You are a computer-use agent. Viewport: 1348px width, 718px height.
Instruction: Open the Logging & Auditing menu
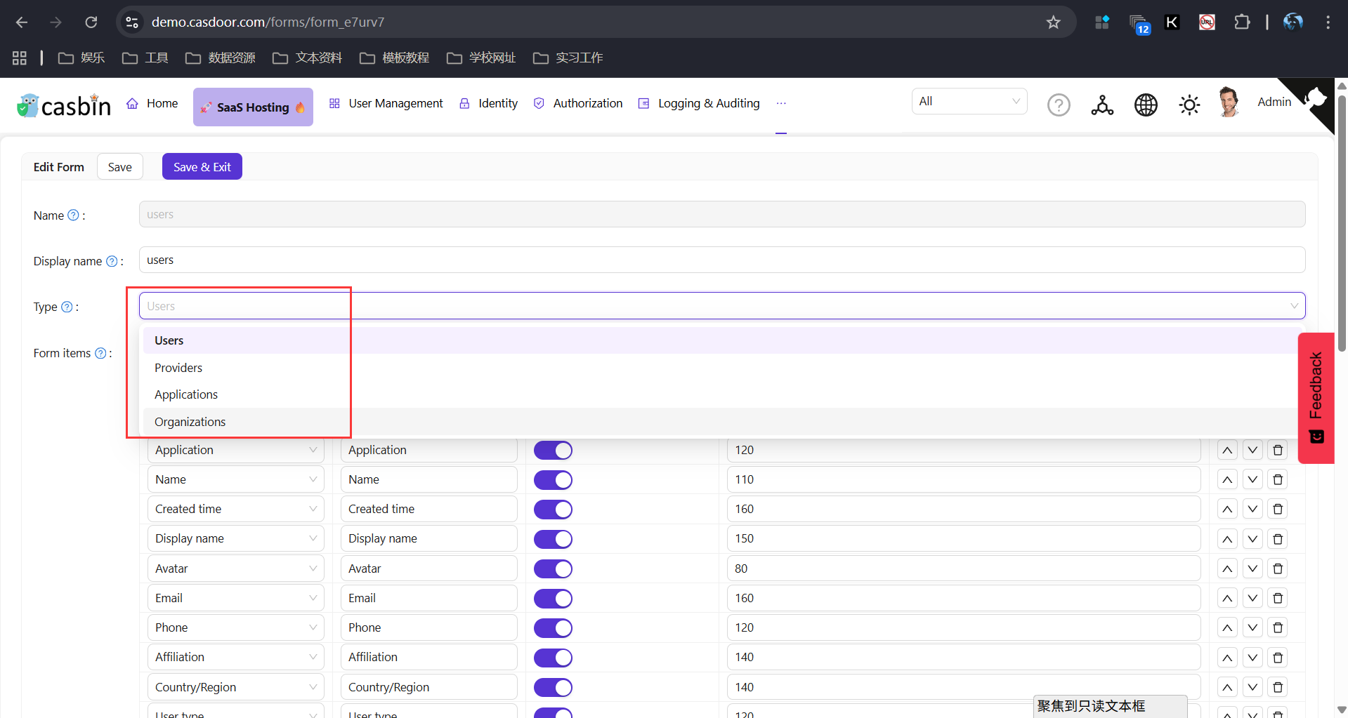point(709,103)
